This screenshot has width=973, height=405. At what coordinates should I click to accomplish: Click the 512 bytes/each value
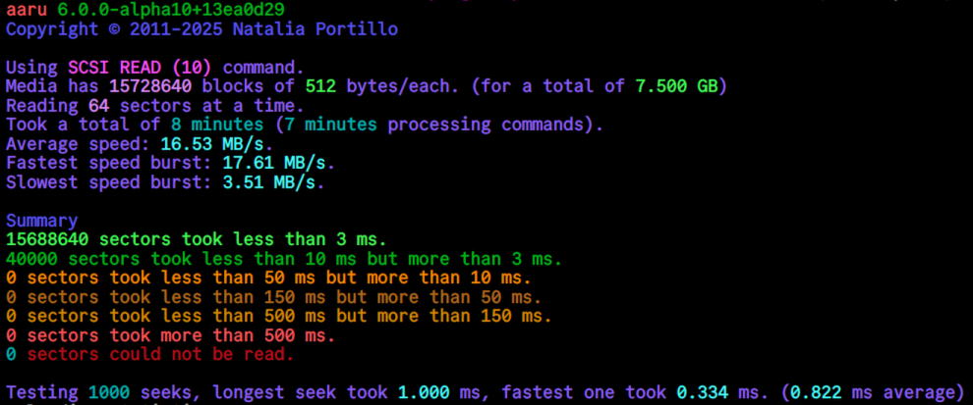click(x=381, y=86)
